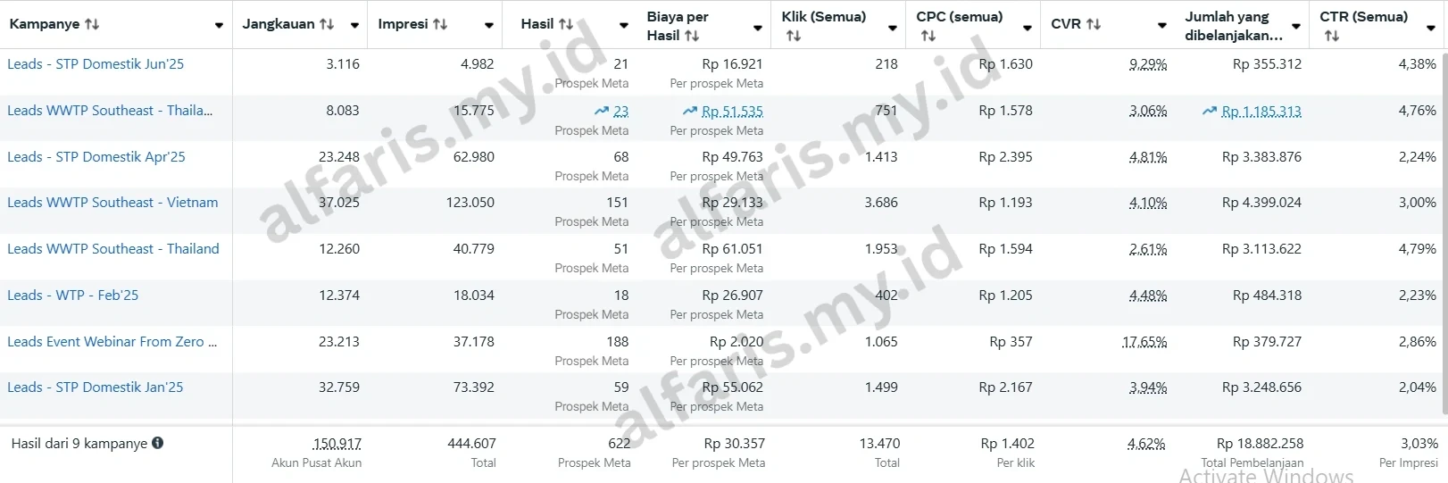
Task: Expand Jangkauan column options dropdown
Action: 354,26
